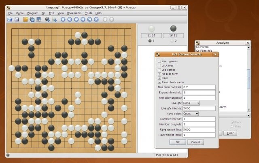Confirm parameters with OK button
Image resolution: width=259 pixels, height=163 pixels.
point(178,142)
